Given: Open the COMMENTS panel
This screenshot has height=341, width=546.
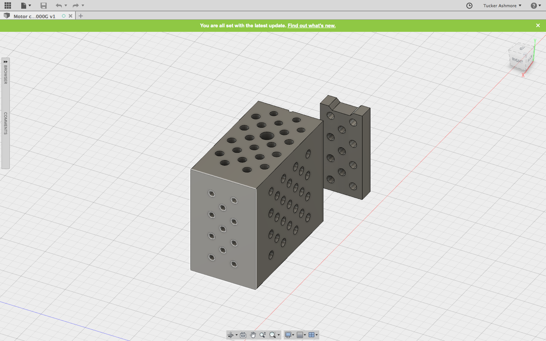Looking at the screenshot, I should pos(5,123).
